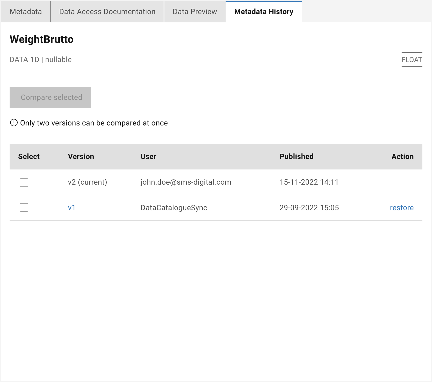Tick the checkbox in the v1 row
The width and height of the screenshot is (432, 382).
24,208
